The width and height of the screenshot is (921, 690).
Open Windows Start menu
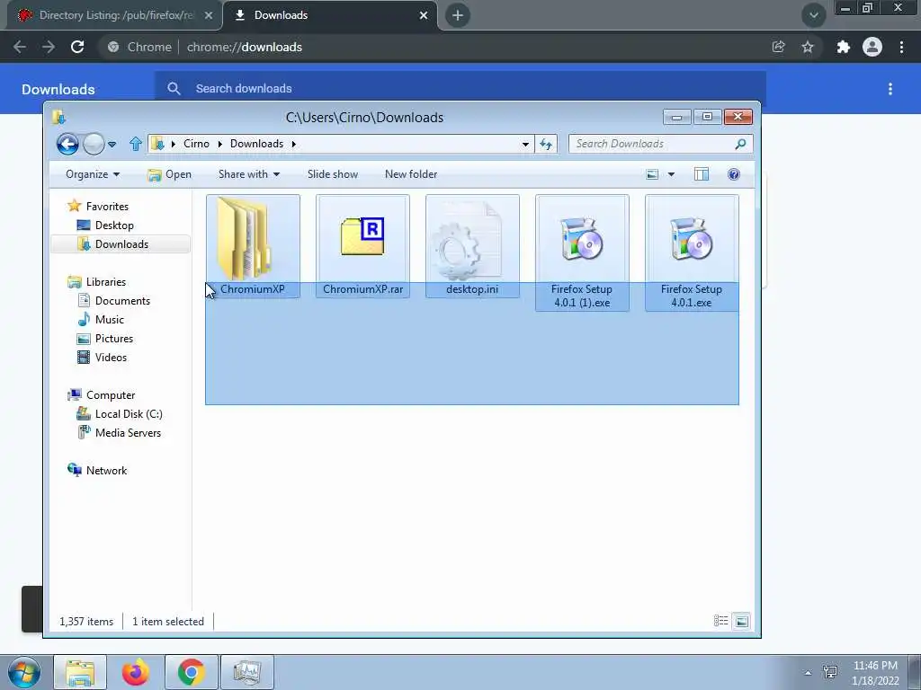[24, 672]
